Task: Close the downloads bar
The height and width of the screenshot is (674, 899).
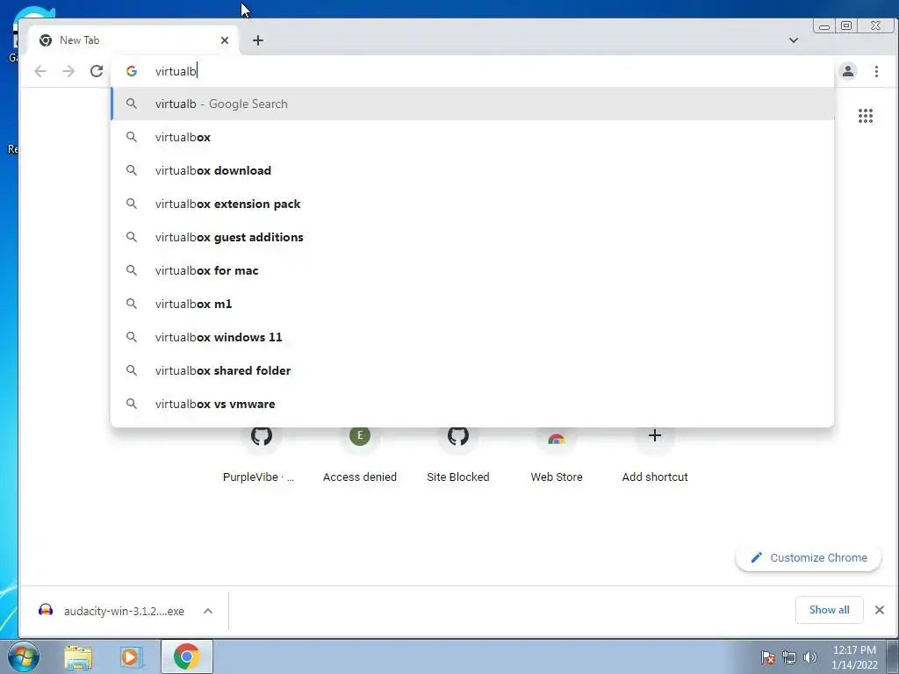Action: (x=880, y=610)
